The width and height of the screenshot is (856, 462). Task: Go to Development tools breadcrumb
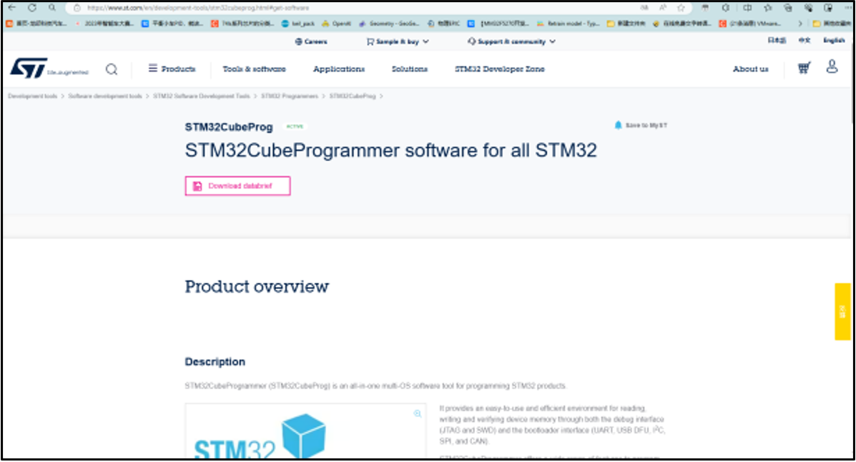[33, 96]
